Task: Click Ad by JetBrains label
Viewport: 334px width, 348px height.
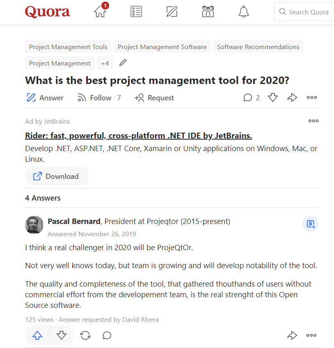Action: click(x=47, y=122)
